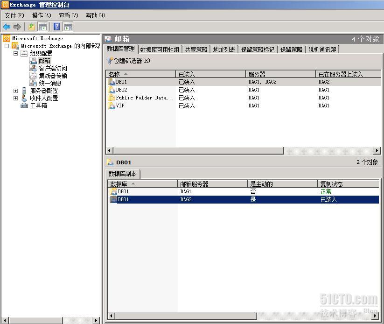This screenshot has height=324, width=384.
Task: Open the 地址列表 tab
Action: point(224,49)
